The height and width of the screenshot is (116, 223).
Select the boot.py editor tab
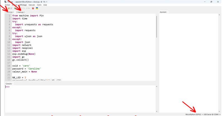pyautogui.click(x=9, y=12)
